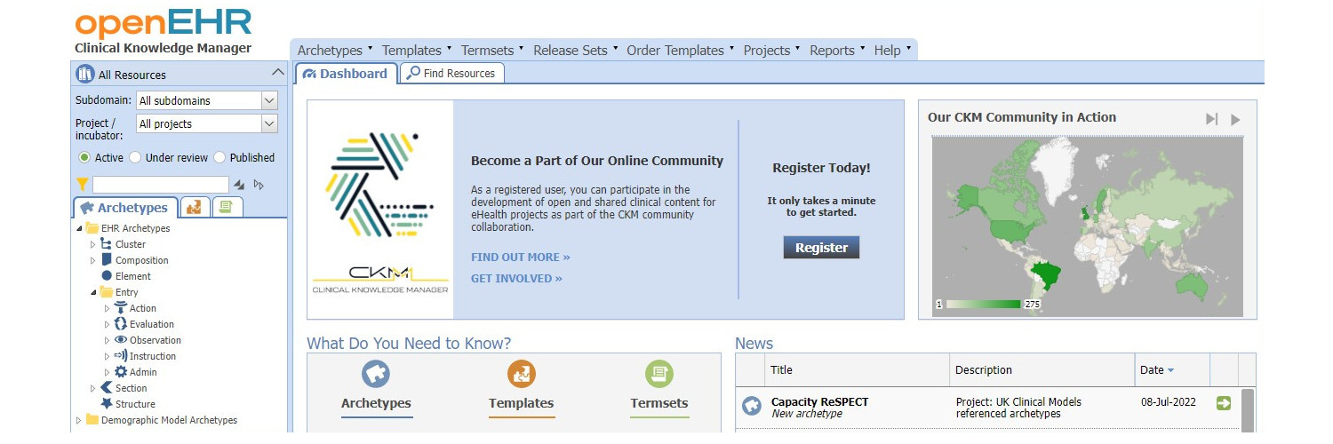The height and width of the screenshot is (444, 1333).
Task: Click in the resource filter text field
Action: pyautogui.click(x=161, y=185)
